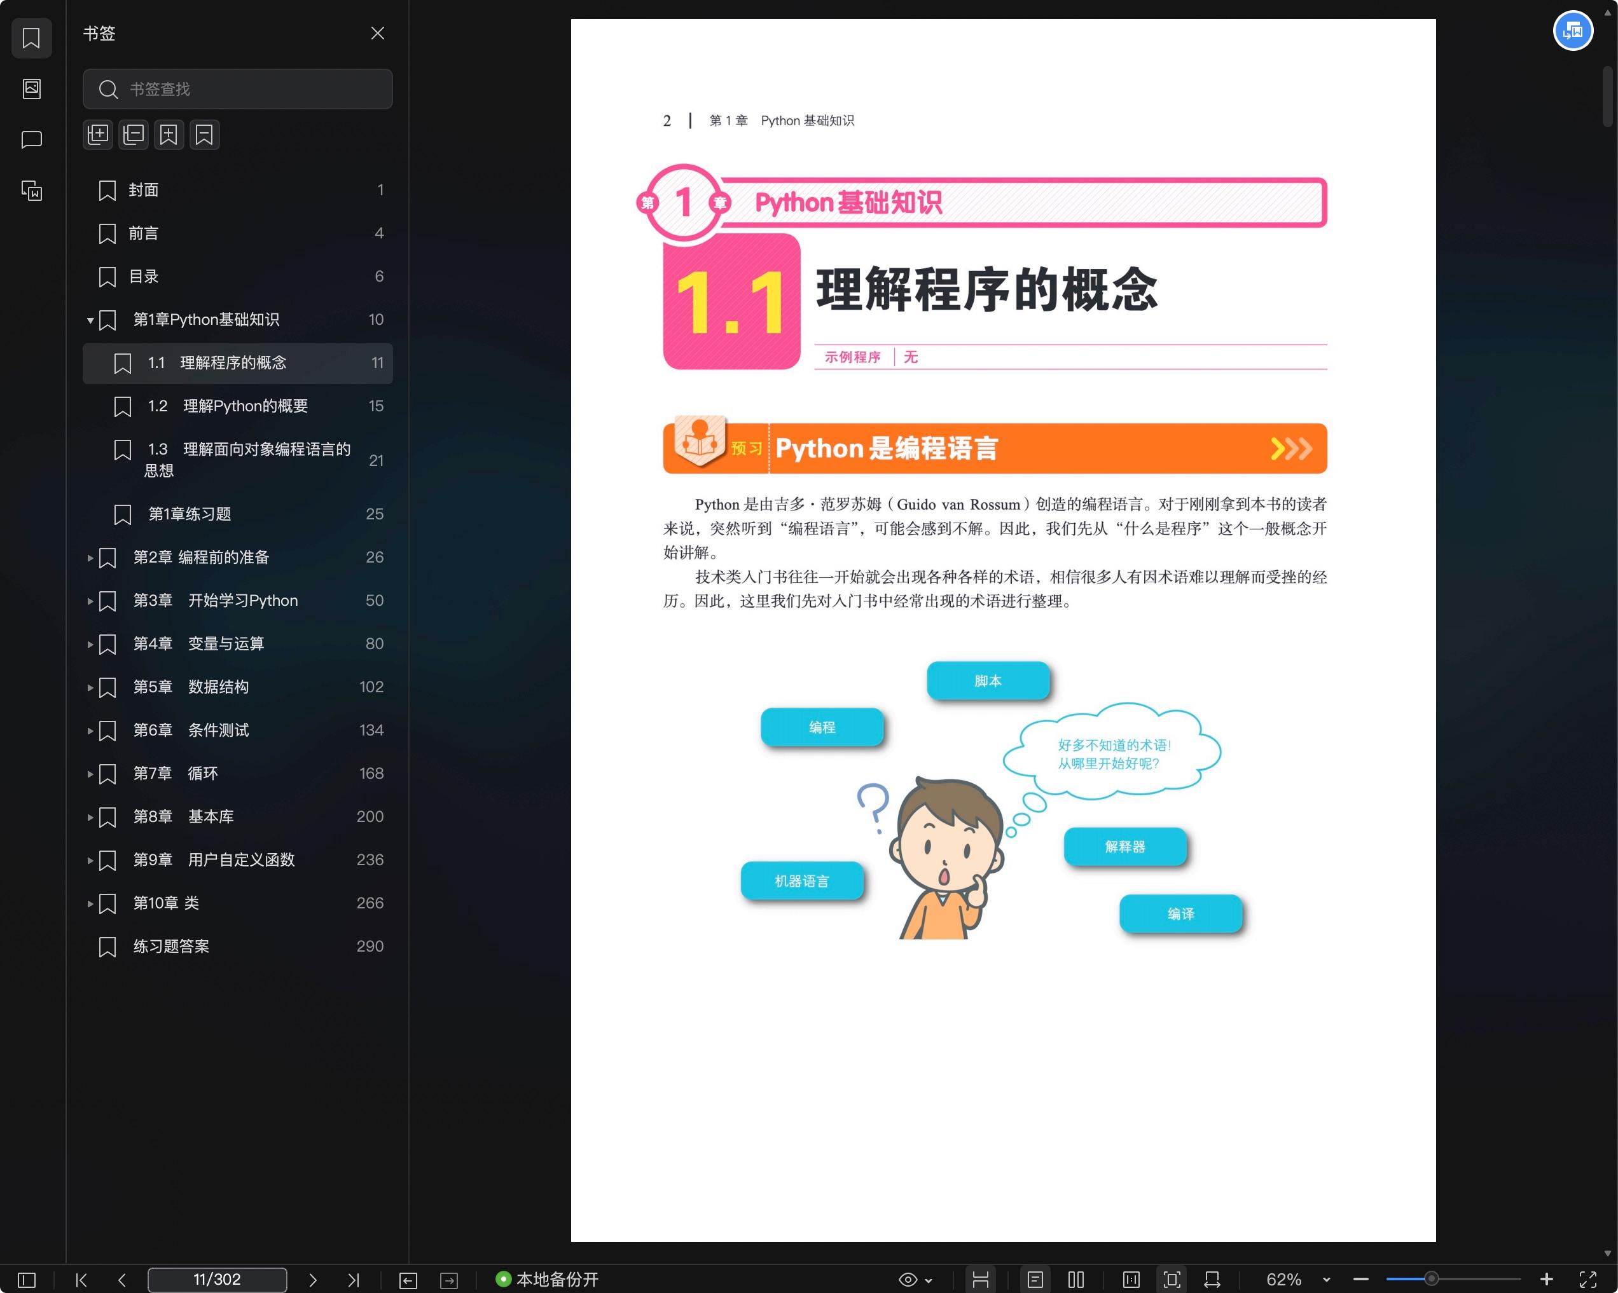Click the 本地备份开 backup status
The height and width of the screenshot is (1293, 1618).
(x=547, y=1280)
